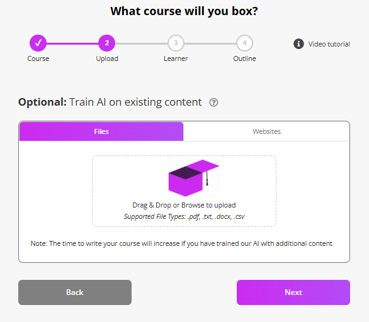Click the Outline step label
The height and width of the screenshot is (322, 369).
point(244,58)
